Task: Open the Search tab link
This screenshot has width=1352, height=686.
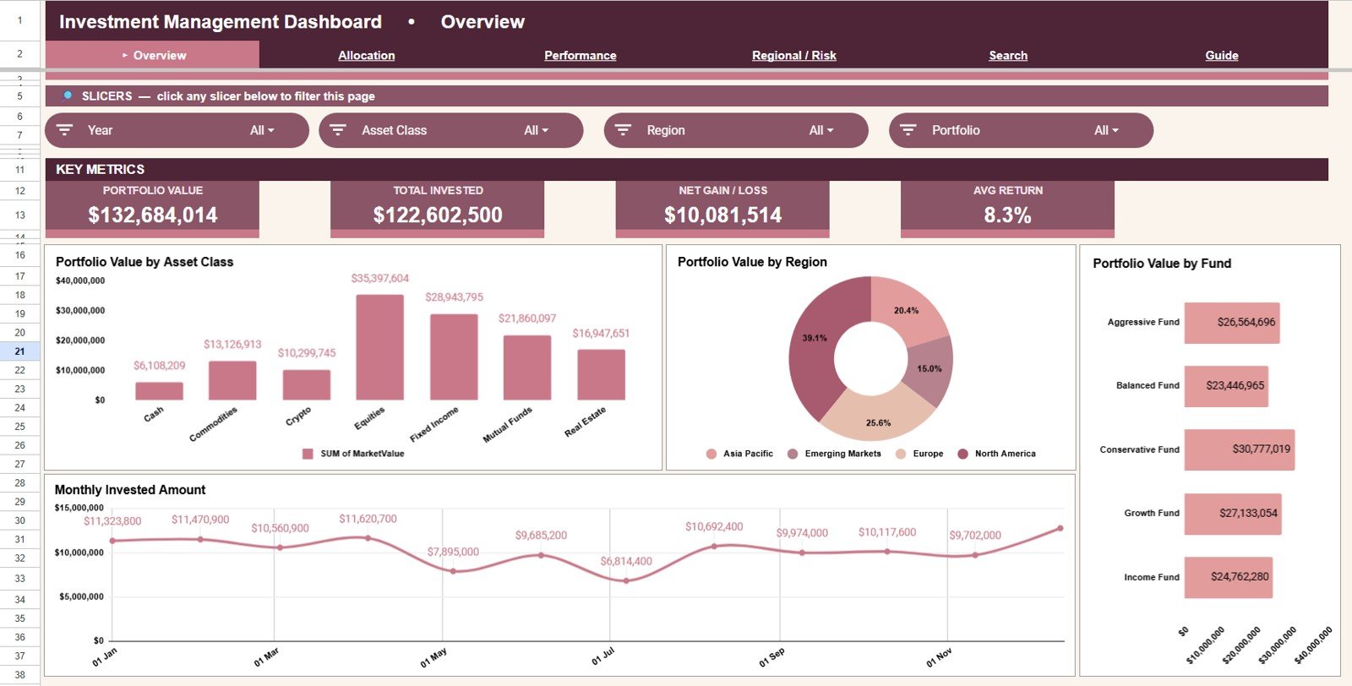Action: coord(1008,55)
